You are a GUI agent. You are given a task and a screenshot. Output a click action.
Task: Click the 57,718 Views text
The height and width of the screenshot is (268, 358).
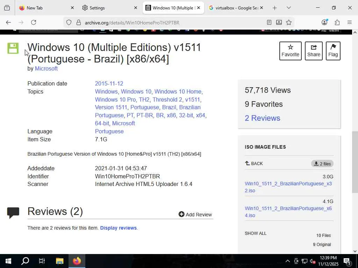[267, 90]
